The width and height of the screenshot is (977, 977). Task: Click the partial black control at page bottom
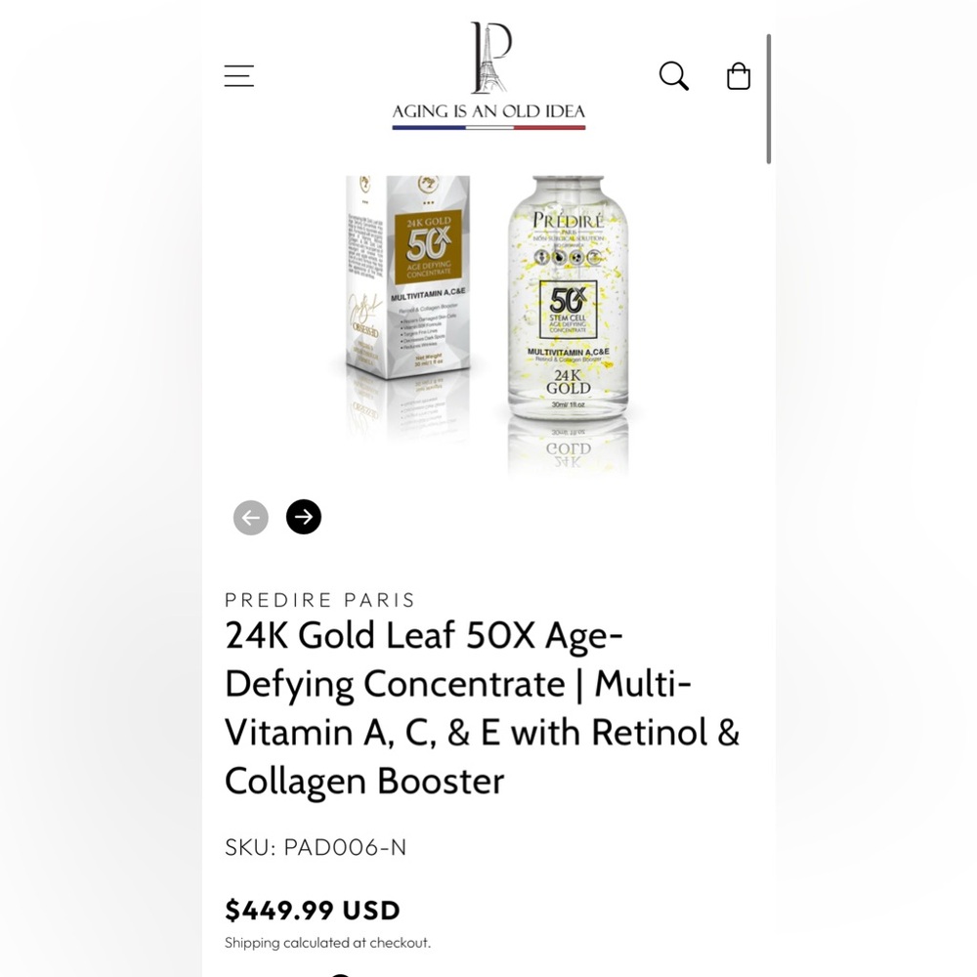point(340,974)
